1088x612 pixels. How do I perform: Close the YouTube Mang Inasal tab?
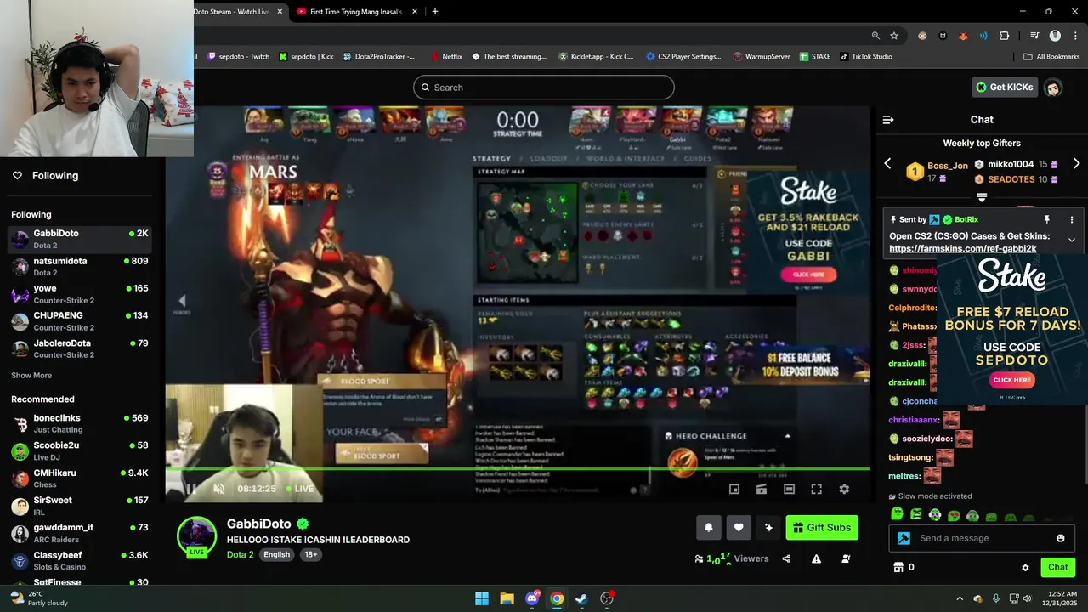415,12
